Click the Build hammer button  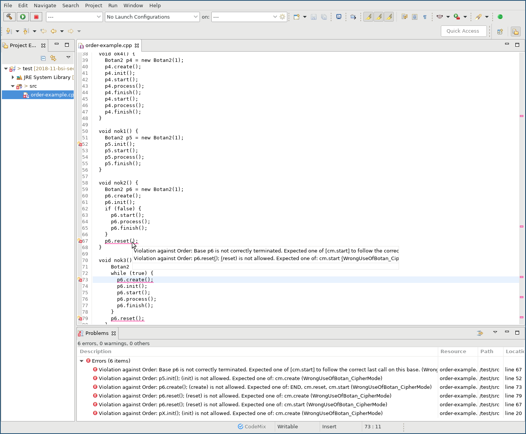pos(10,17)
